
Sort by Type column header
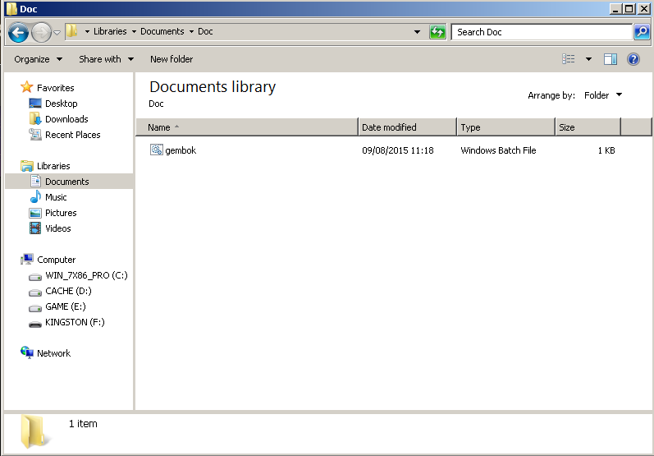pos(506,127)
